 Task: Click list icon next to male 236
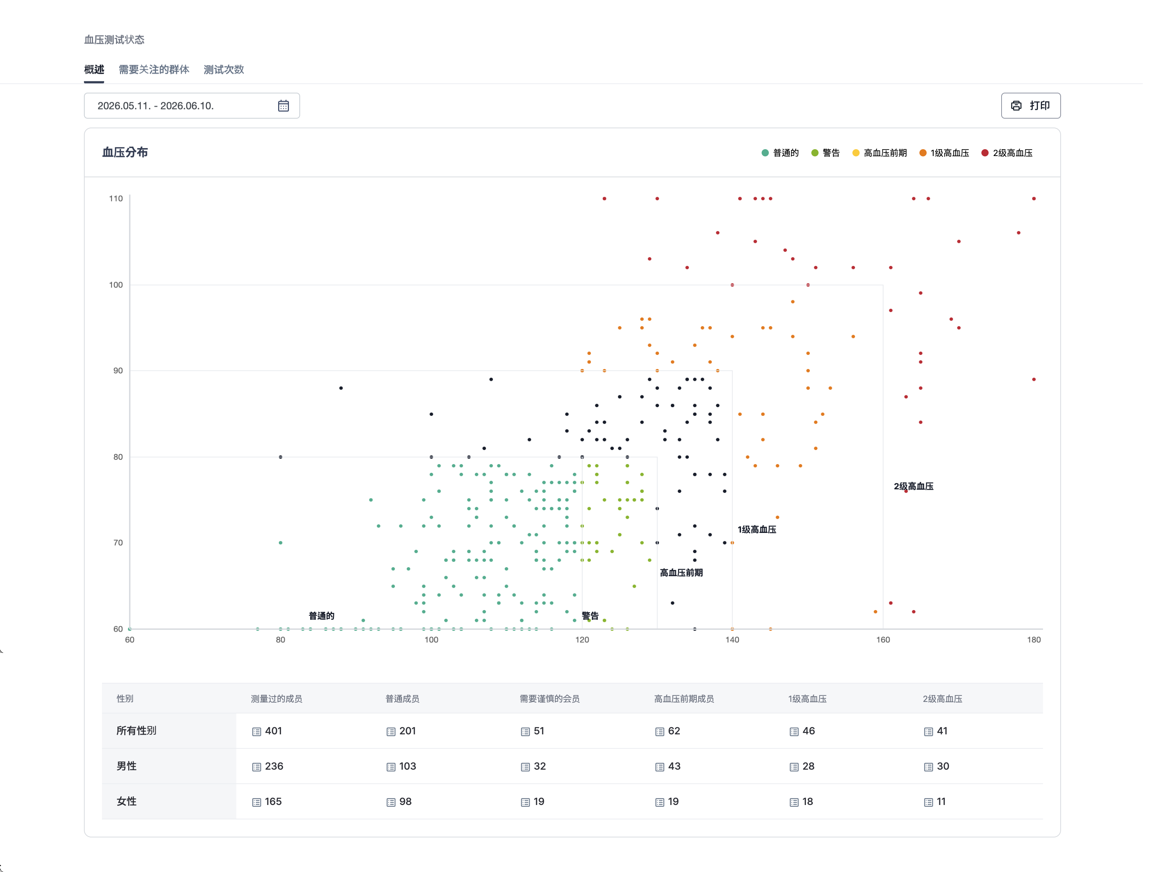click(x=256, y=767)
